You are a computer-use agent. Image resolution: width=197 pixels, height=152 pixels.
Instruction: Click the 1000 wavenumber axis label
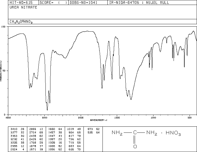coord(153,118)
